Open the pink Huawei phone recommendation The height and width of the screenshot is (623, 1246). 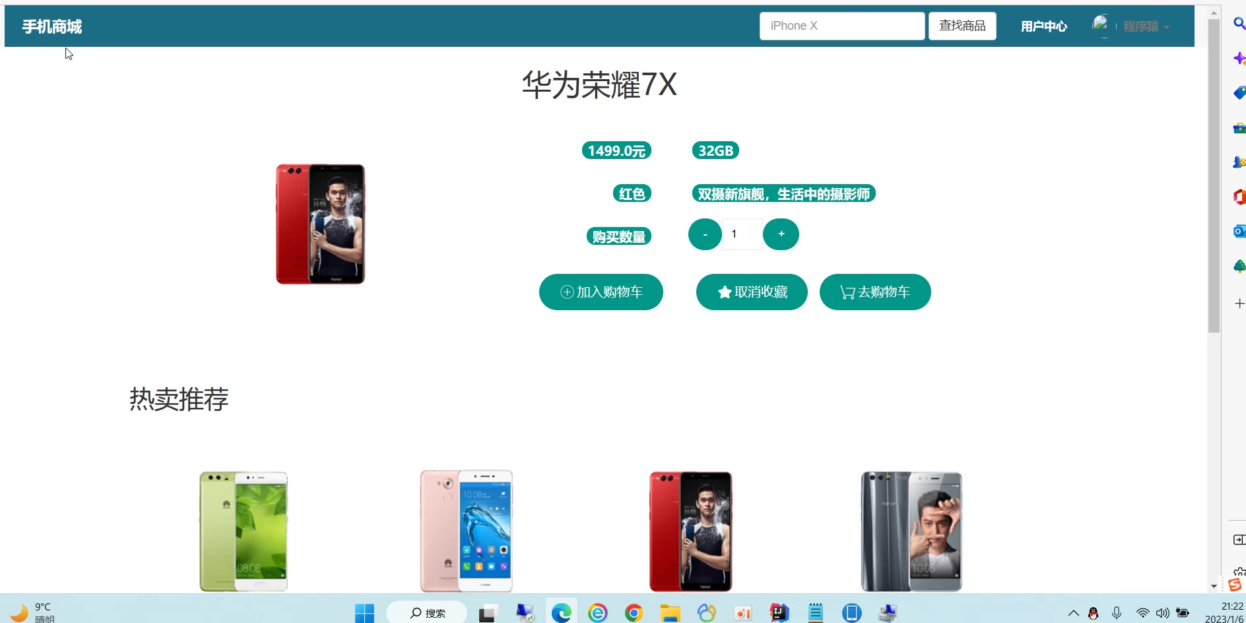[467, 531]
